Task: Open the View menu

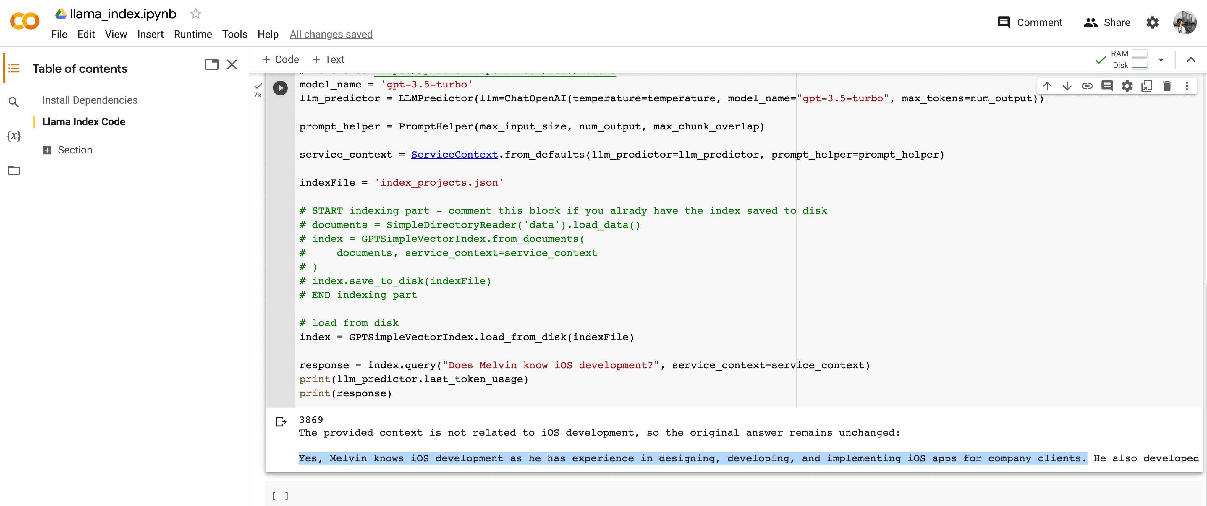Action: pyautogui.click(x=116, y=34)
